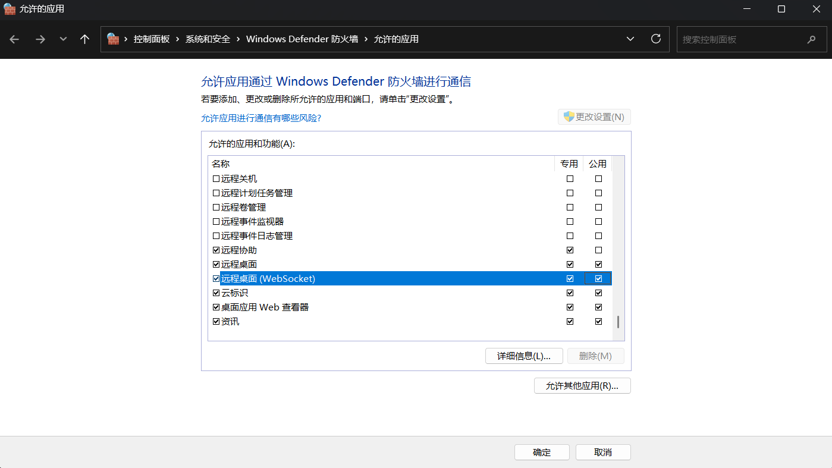Uncheck 公用 checkbox for 远程桌面
The height and width of the screenshot is (468, 832).
pos(599,265)
